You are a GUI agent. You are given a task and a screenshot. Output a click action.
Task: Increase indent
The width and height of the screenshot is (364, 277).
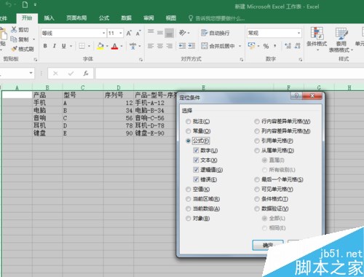[191, 46]
